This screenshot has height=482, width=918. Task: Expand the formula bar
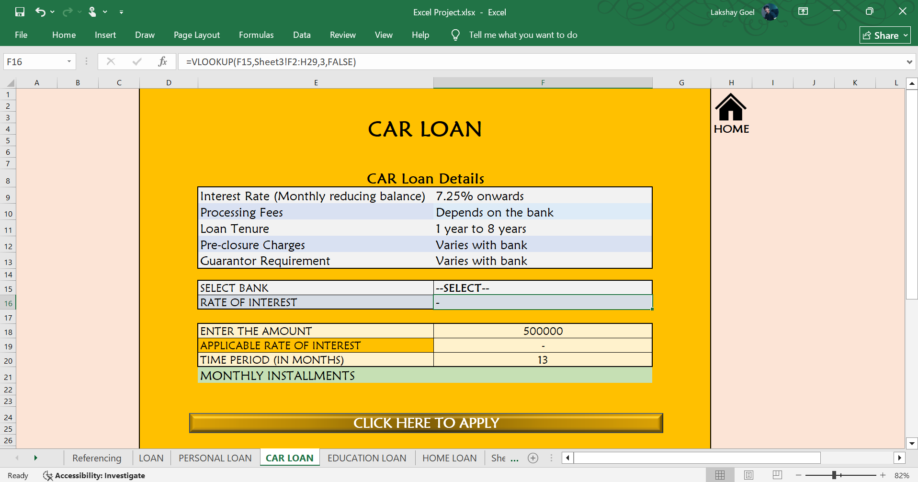coord(909,62)
